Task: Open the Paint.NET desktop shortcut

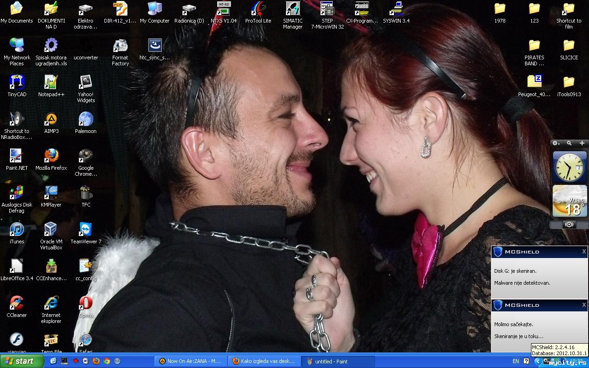Action: coord(17,156)
